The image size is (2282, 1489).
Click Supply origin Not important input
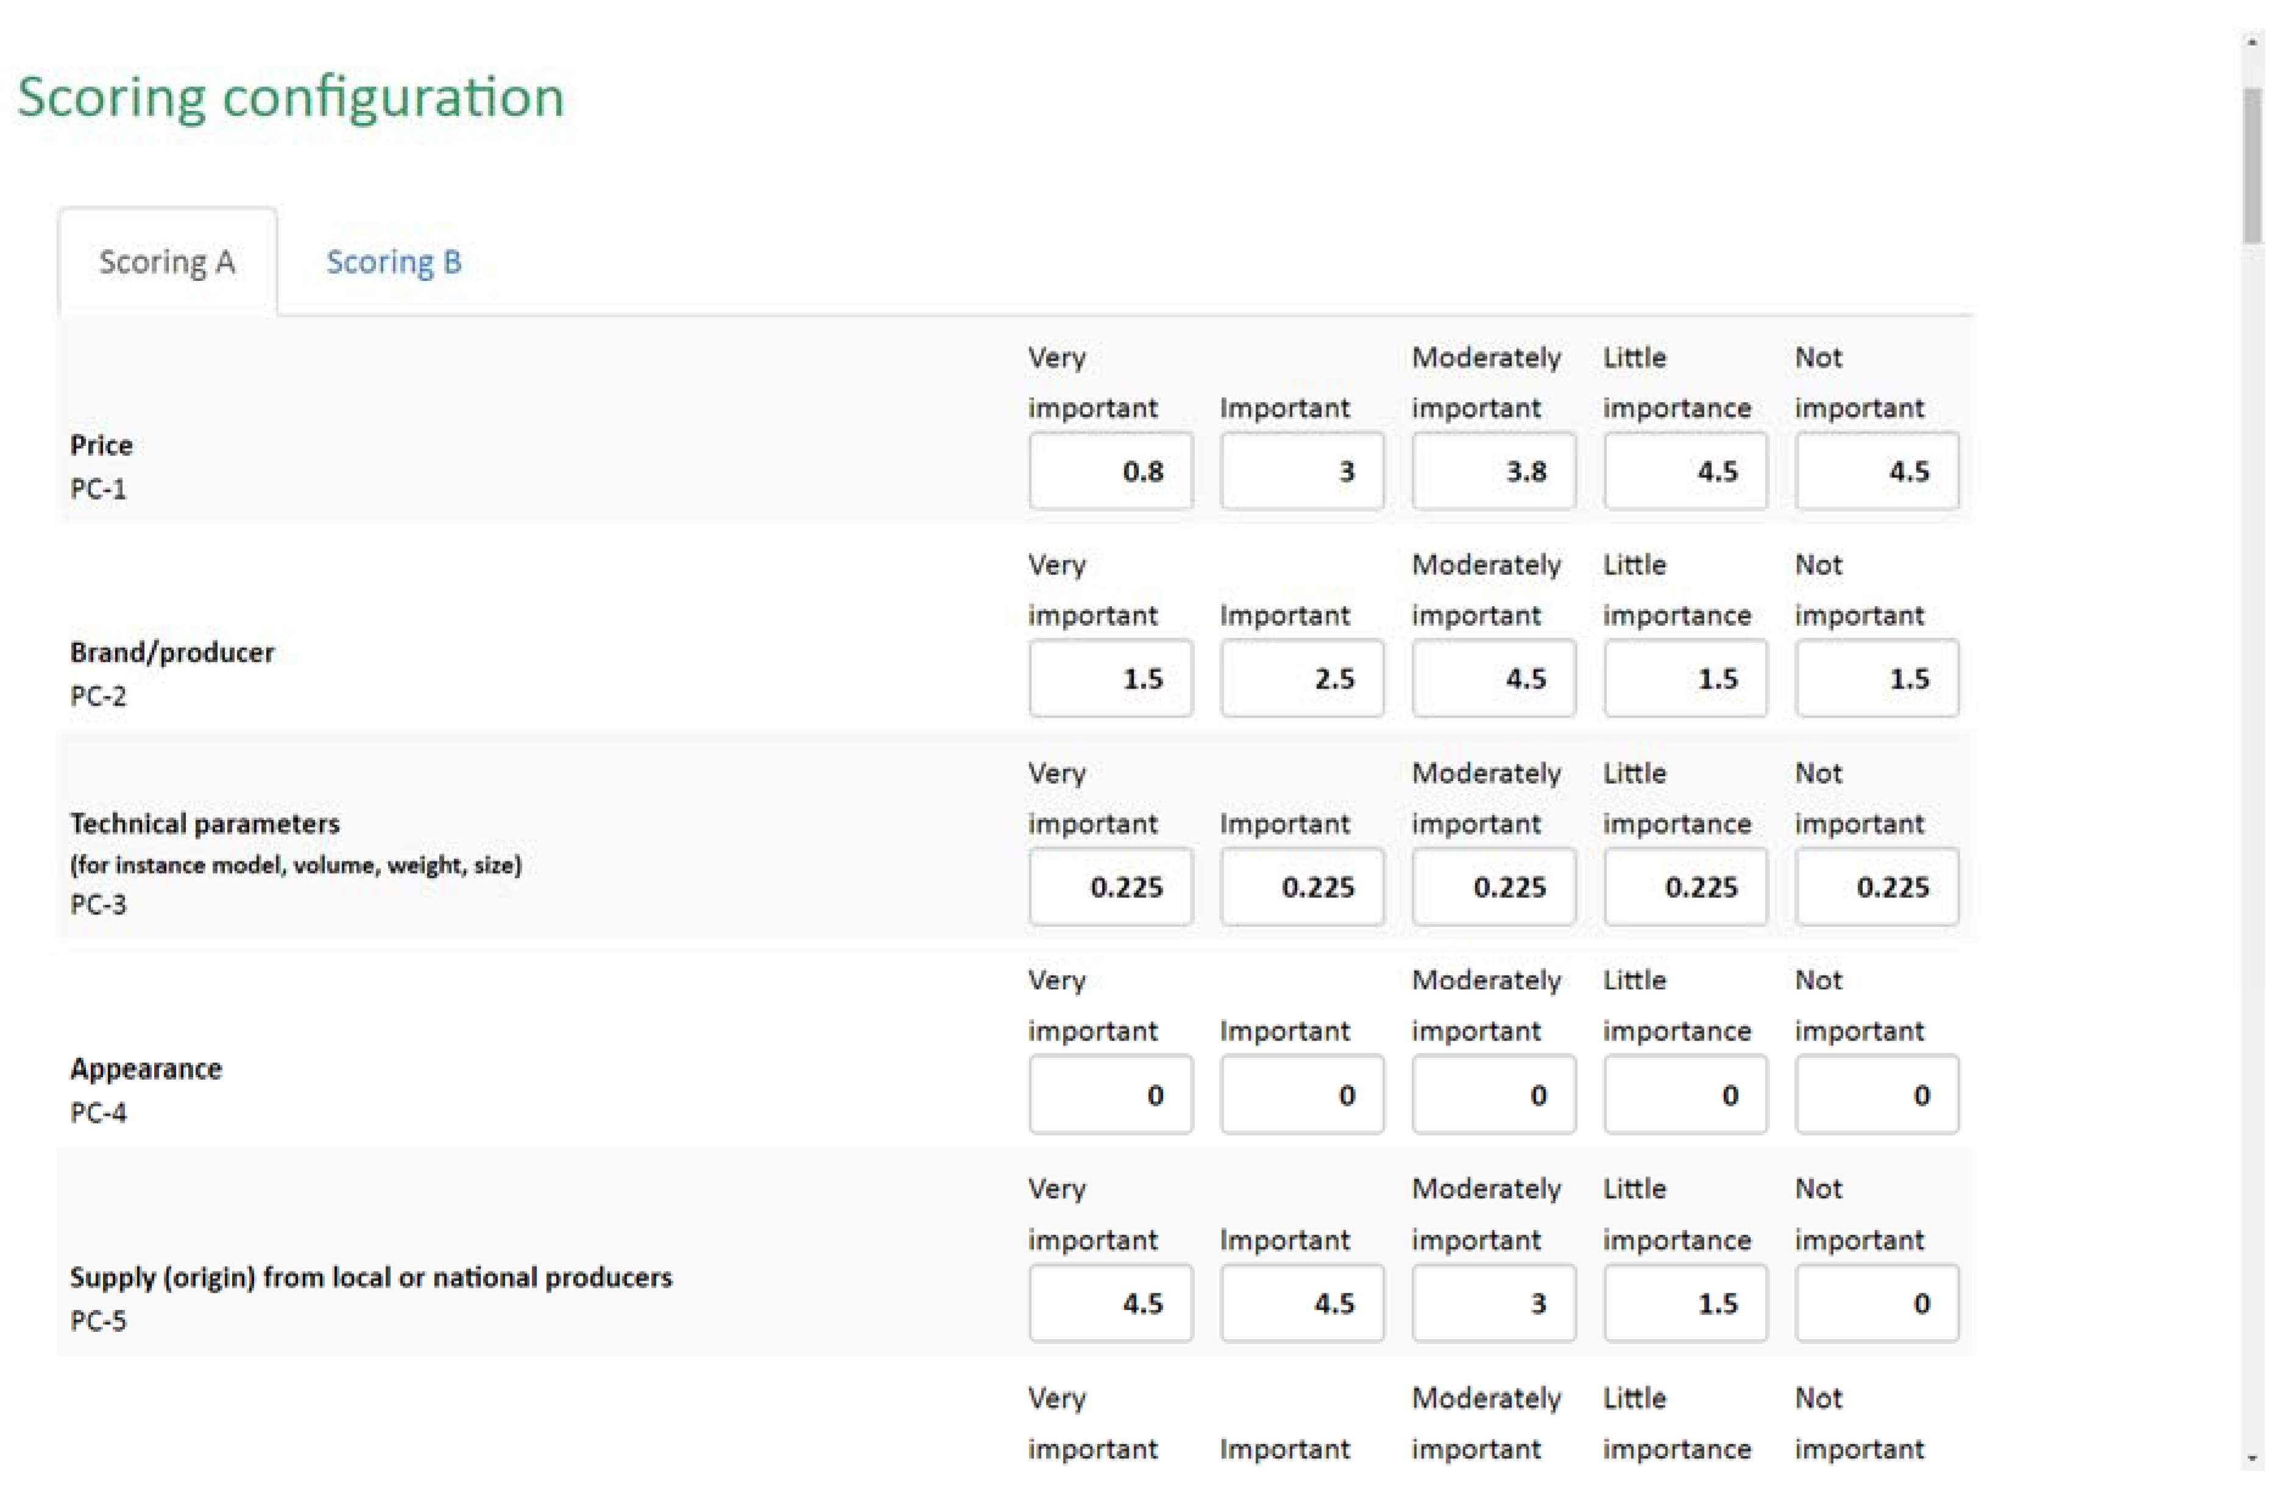point(1878,1303)
